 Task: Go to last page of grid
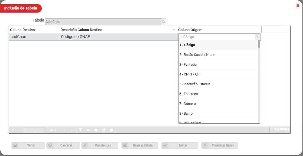click(x=72, y=130)
